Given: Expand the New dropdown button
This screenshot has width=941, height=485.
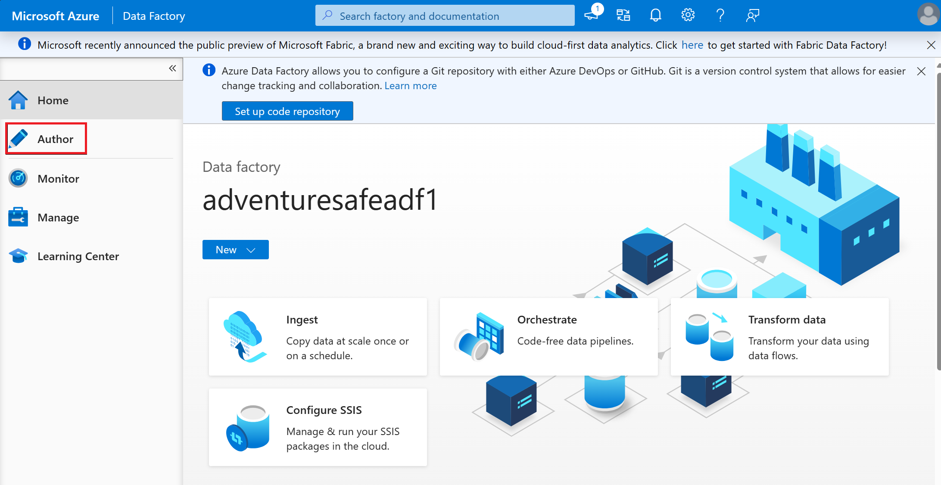Looking at the screenshot, I should pos(251,250).
